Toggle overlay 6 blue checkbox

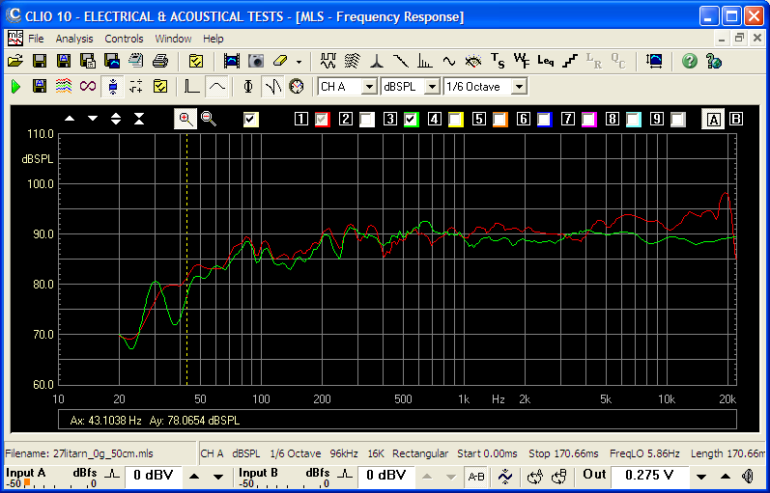[x=544, y=120]
